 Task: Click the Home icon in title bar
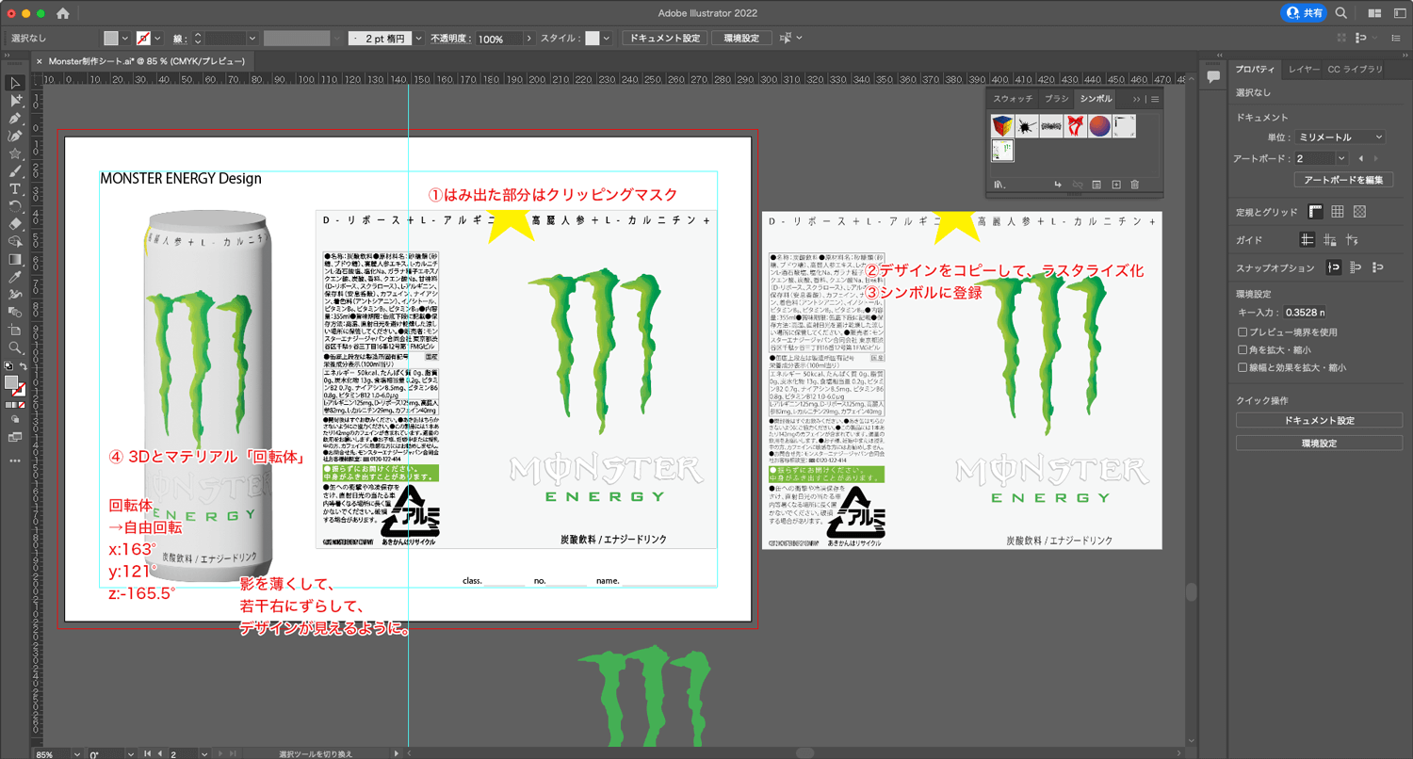click(63, 13)
